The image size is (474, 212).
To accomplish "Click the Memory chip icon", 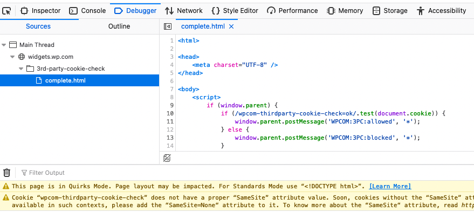I will (331, 11).
